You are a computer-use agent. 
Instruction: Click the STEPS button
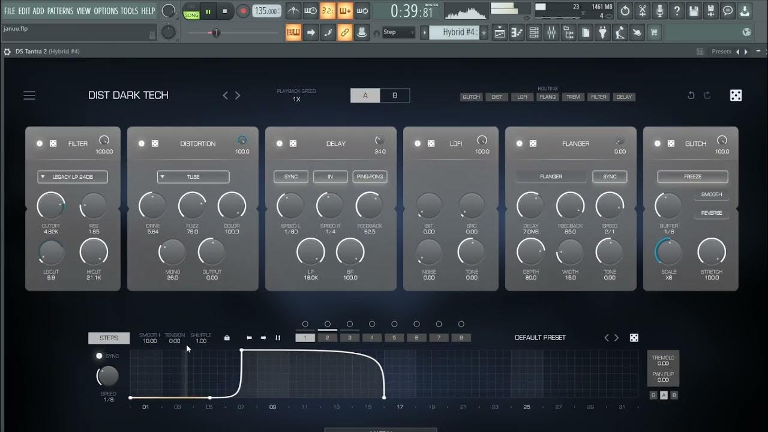tap(109, 338)
